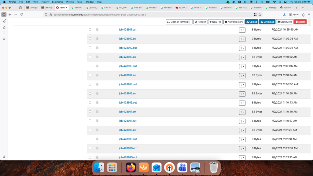Select checkbox for job.428911.out
The image size is (313, 176).
click(90, 30)
